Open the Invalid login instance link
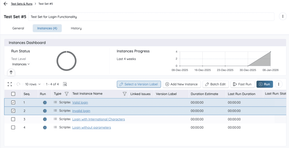Screen dimensions: 289x148 pyautogui.click(x=81, y=111)
